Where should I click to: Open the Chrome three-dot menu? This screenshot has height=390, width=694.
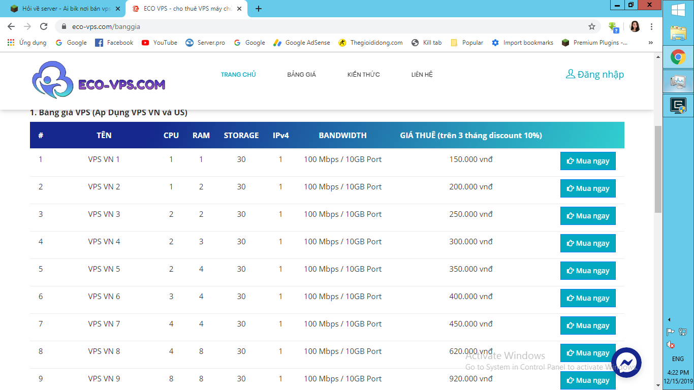[651, 26]
